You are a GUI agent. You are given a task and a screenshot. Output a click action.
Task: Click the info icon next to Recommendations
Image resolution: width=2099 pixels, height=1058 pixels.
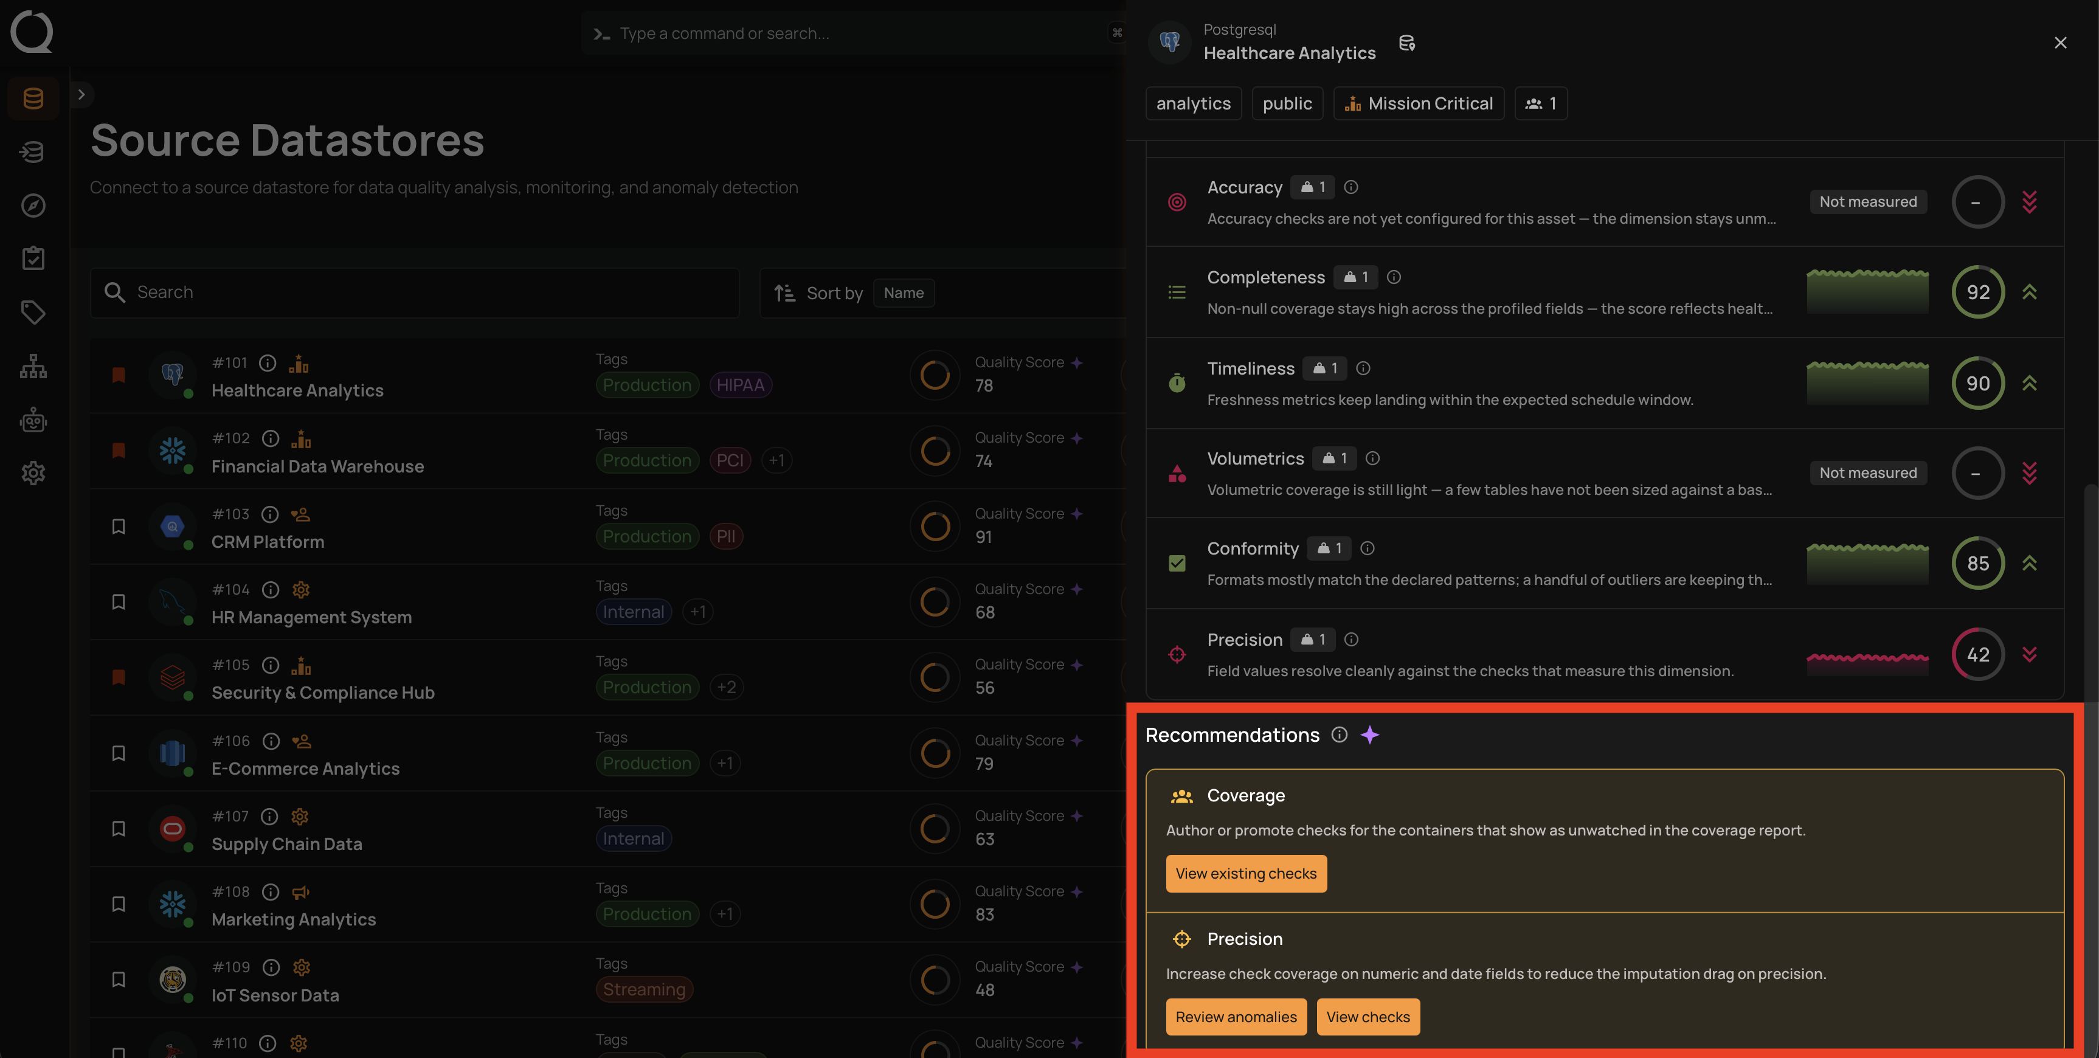point(1339,735)
